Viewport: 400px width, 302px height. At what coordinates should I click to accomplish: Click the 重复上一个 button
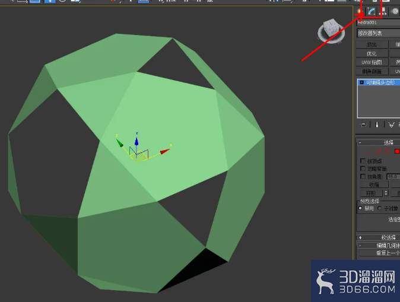tap(380, 253)
